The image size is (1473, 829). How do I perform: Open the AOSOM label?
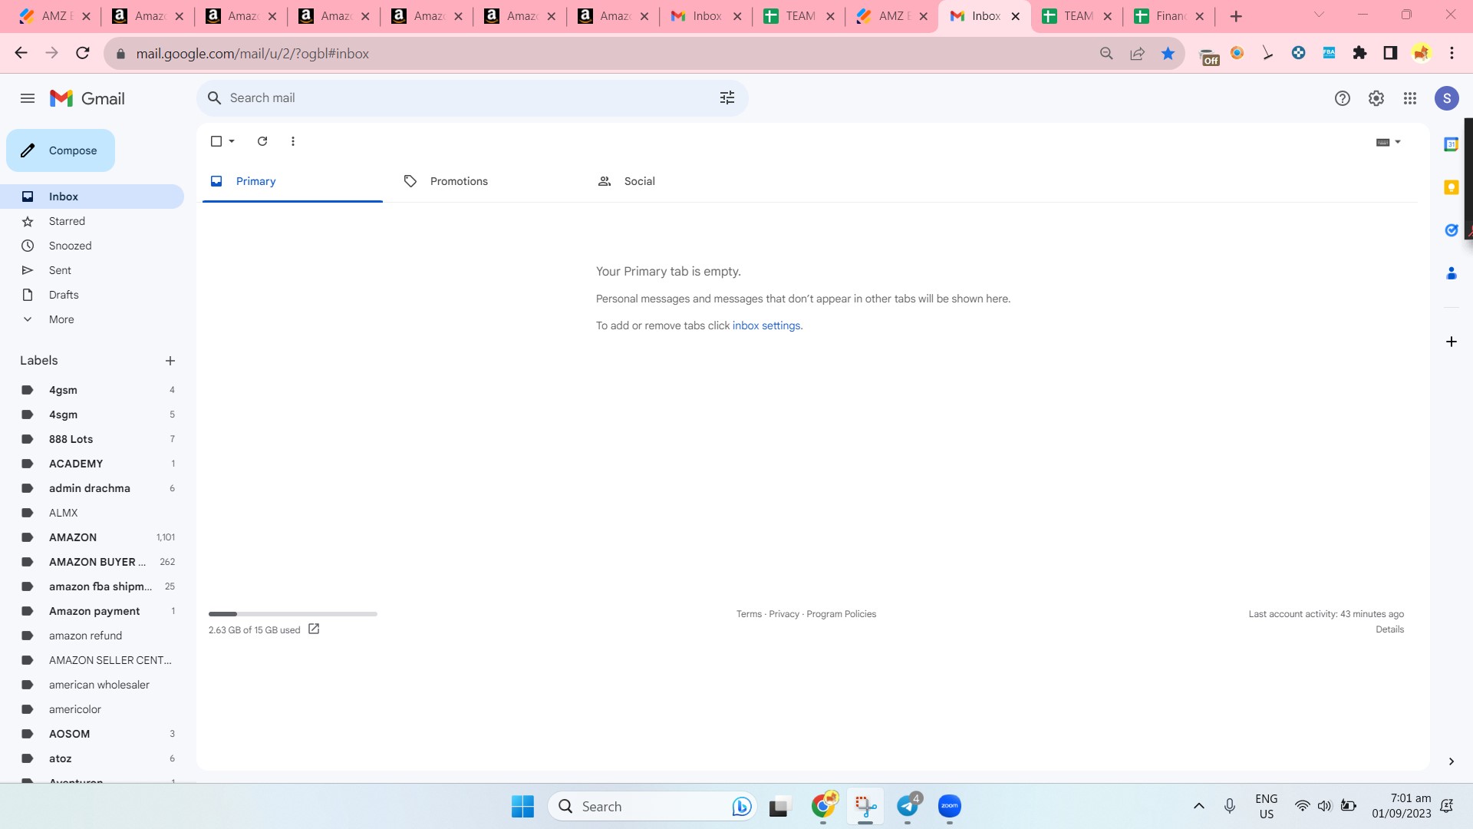click(92, 734)
